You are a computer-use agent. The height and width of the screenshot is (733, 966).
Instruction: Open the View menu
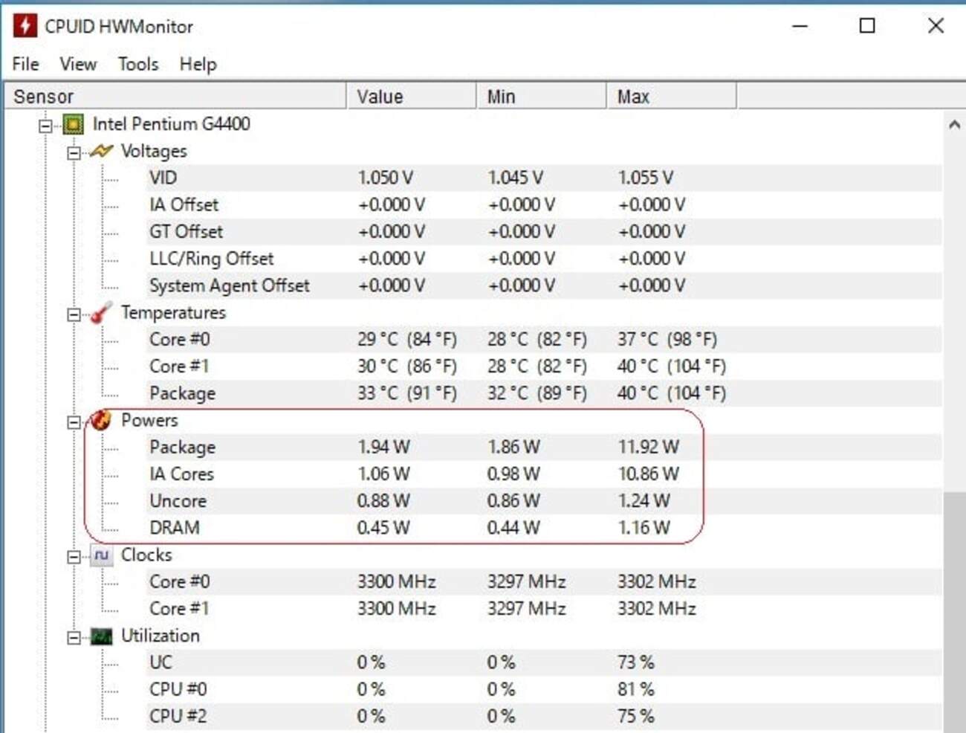pyautogui.click(x=78, y=65)
